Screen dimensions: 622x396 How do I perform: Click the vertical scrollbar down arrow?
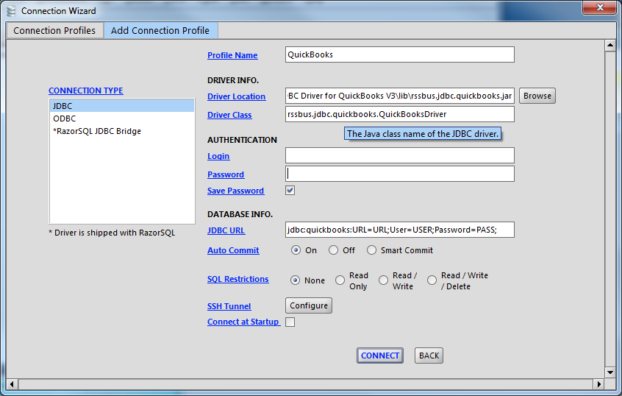click(x=610, y=372)
